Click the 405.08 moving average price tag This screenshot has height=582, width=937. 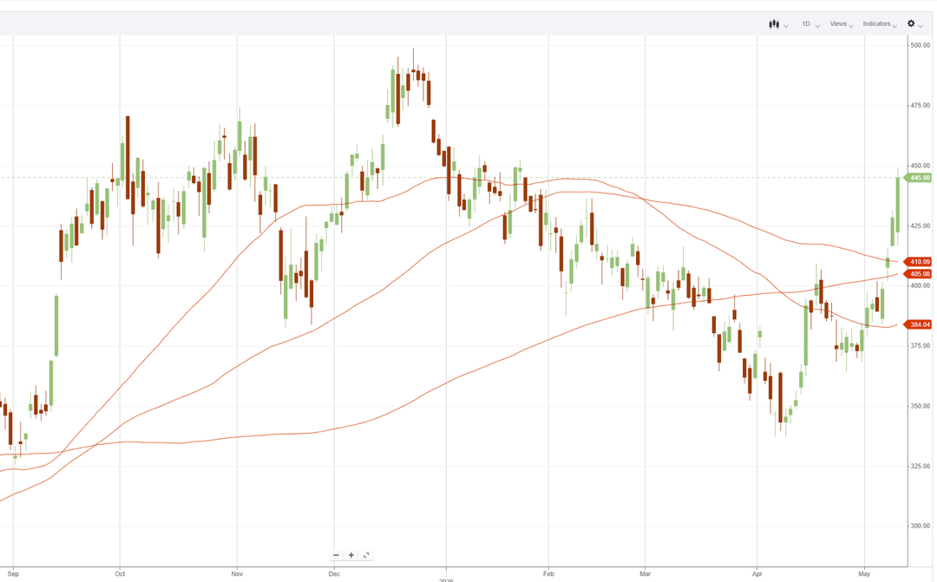[x=919, y=274]
